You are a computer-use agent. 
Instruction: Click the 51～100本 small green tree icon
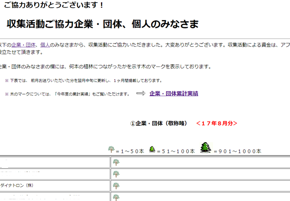152,149
